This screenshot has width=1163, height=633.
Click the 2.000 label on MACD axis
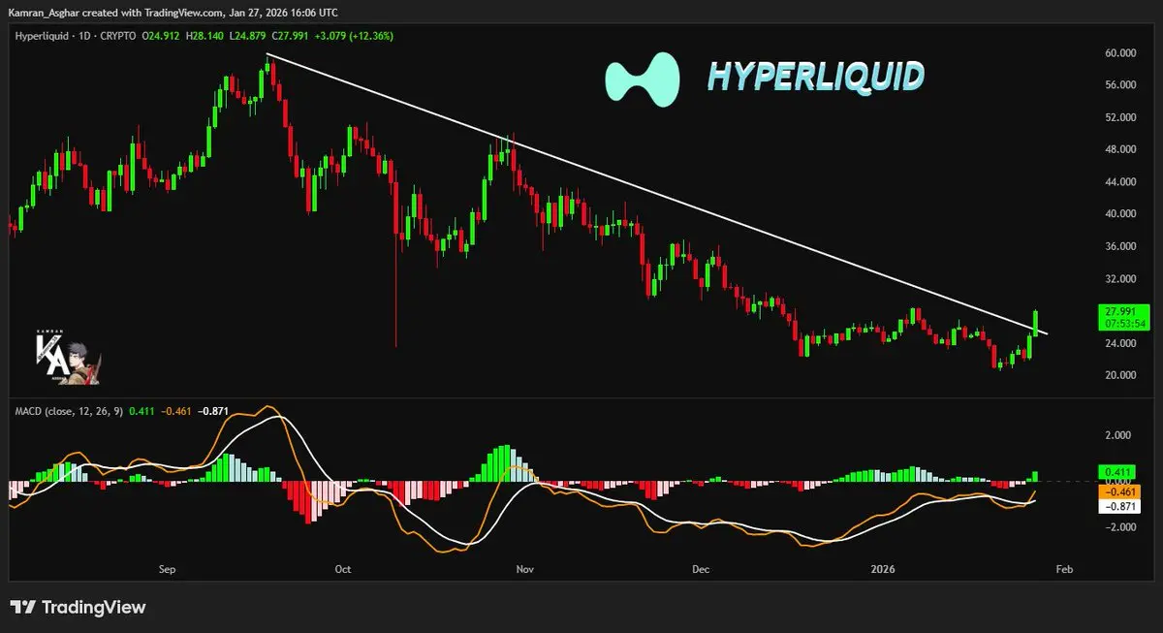click(1116, 436)
